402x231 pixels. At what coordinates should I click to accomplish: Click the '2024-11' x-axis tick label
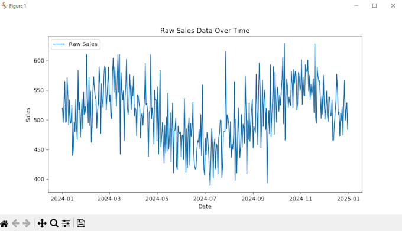[x=300, y=199]
